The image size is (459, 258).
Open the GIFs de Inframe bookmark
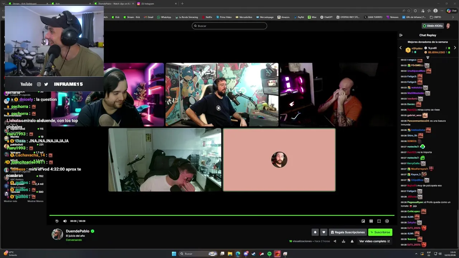click(414, 17)
